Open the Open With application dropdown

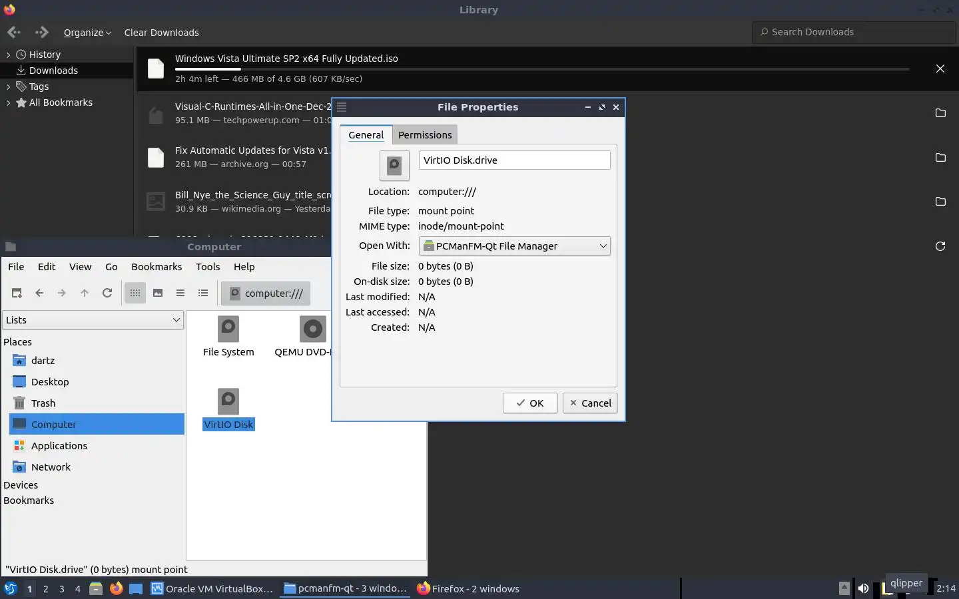click(x=515, y=246)
